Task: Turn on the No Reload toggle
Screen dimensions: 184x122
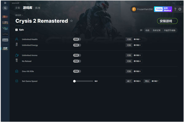Action: [x=77, y=61]
